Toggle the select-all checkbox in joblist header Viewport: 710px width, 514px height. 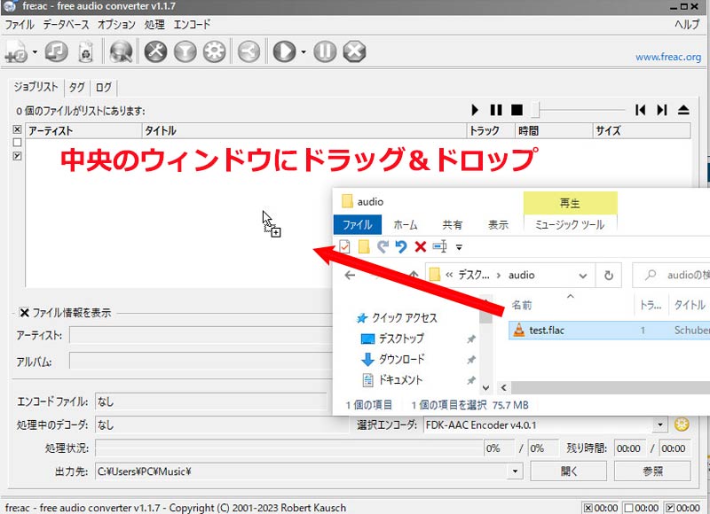(x=18, y=129)
